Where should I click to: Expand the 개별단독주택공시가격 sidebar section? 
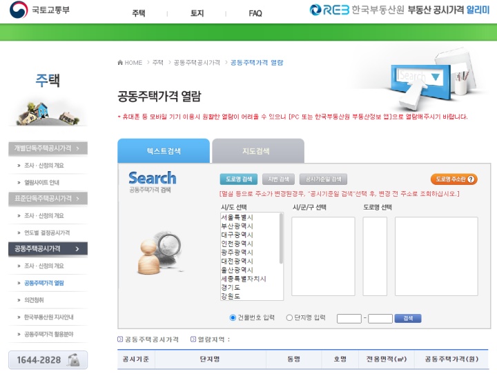click(x=48, y=148)
